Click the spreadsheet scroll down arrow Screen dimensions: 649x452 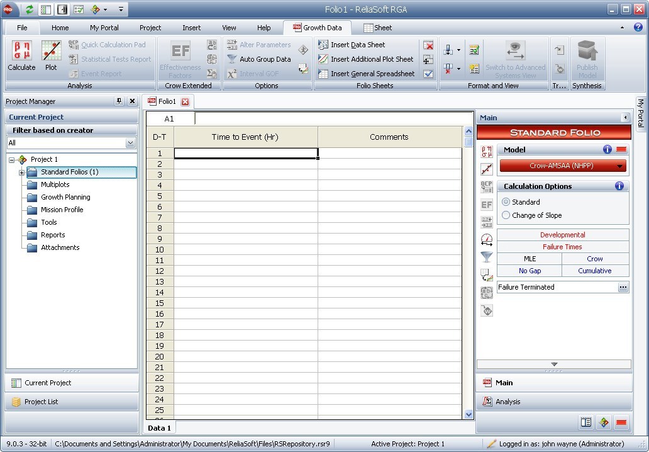[x=469, y=414]
